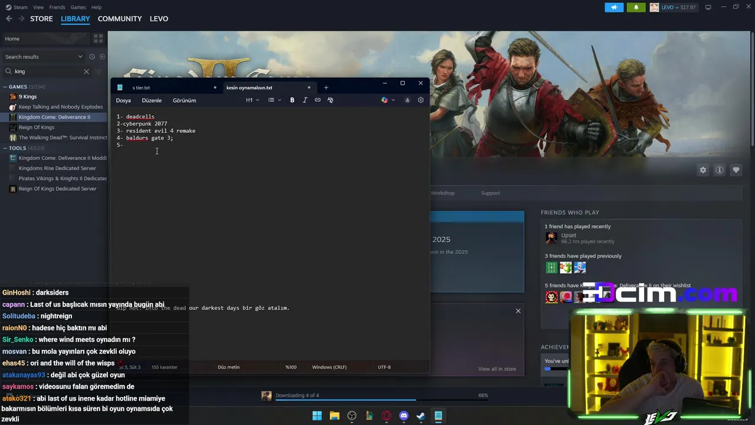Click 'View all in store' link
755x425 pixels.
click(x=497, y=369)
